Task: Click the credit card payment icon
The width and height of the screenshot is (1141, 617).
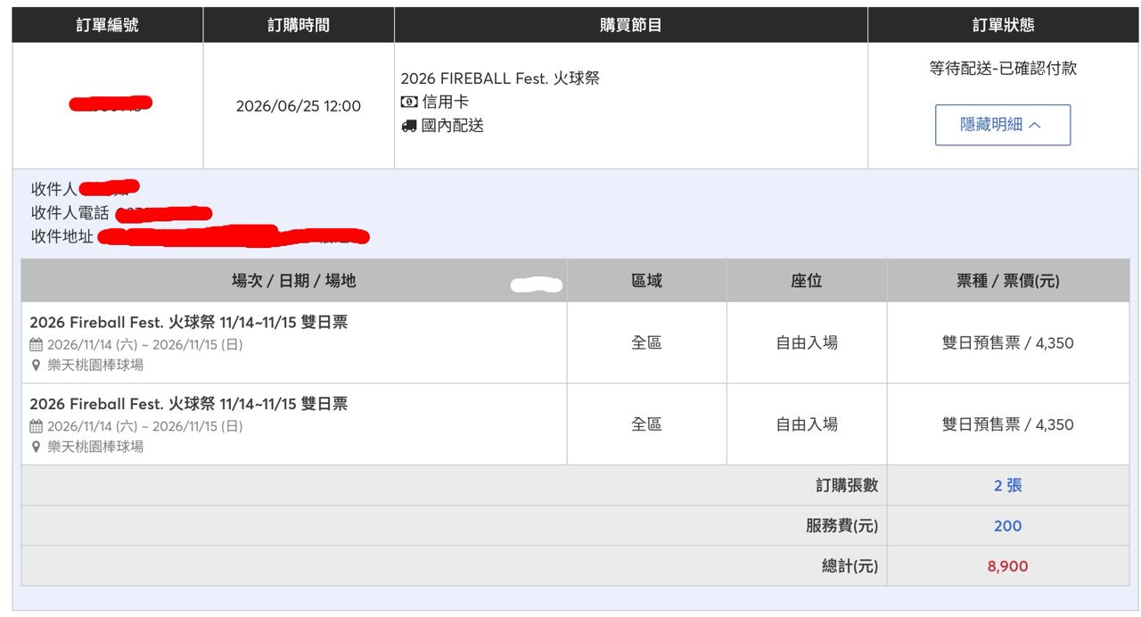Action: point(409,102)
